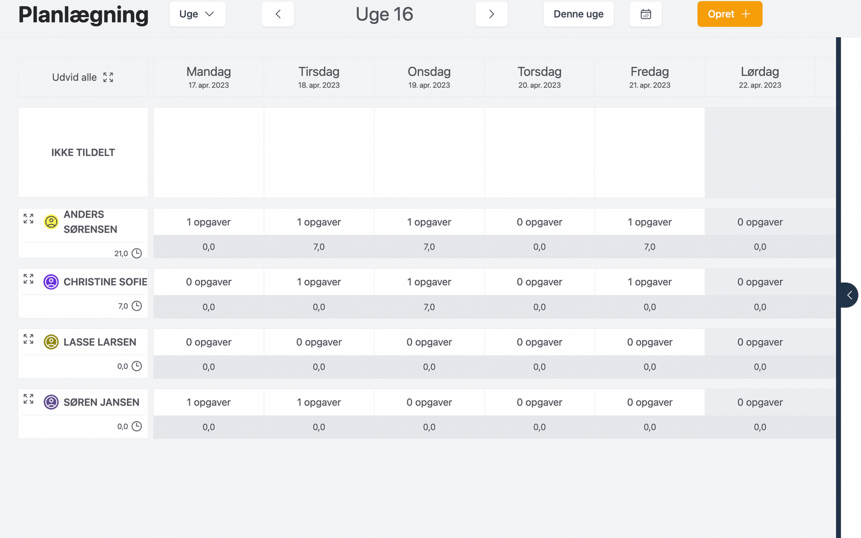The height and width of the screenshot is (538, 861).
Task: Expand all rows with Udvid alle
Action: tap(83, 78)
